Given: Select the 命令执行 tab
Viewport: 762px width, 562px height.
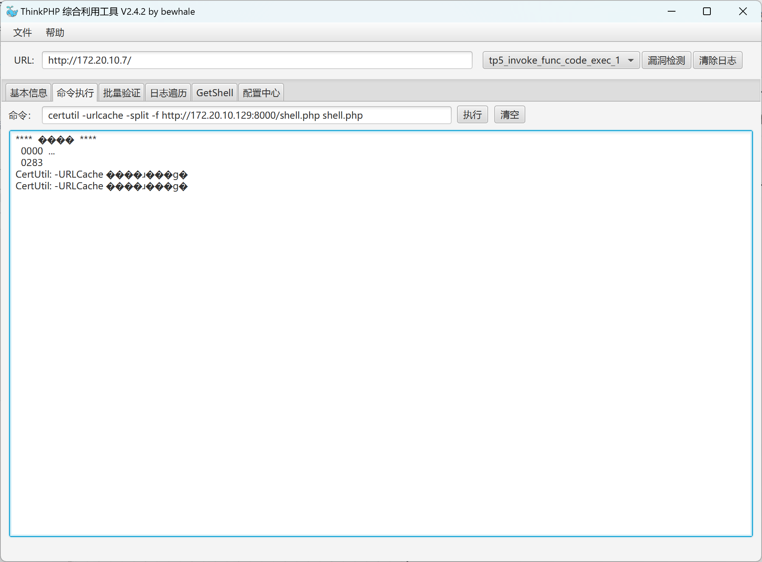Looking at the screenshot, I should point(75,93).
